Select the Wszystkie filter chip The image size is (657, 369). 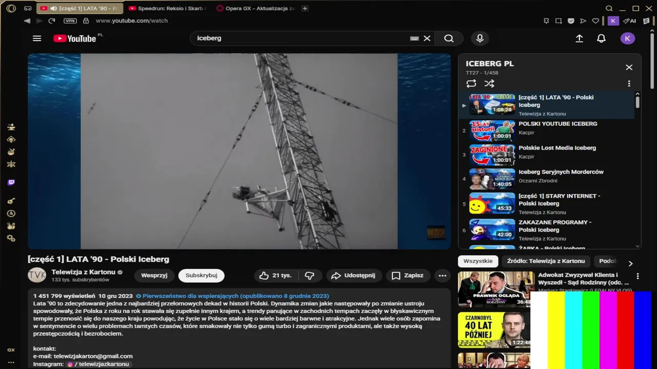478,261
